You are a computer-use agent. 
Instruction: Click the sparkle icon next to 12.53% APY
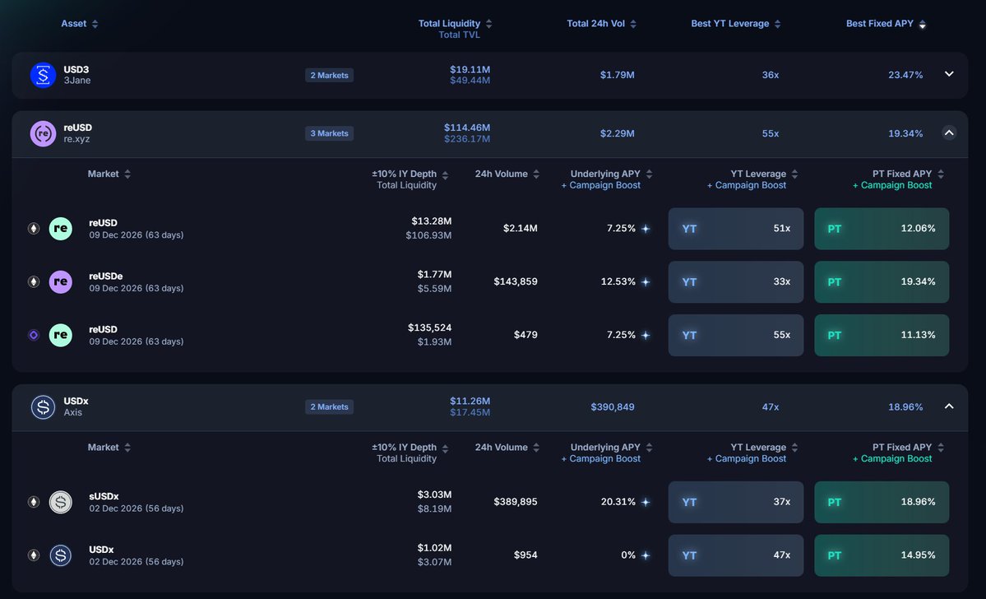646,282
